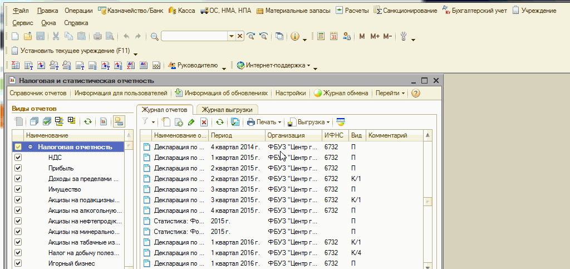Collapse the Налоговая отчетность tree group
The height and width of the screenshot is (269, 570).
click(x=31, y=147)
